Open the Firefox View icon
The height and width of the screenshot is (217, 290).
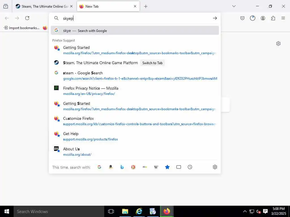click(x=6, y=6)
